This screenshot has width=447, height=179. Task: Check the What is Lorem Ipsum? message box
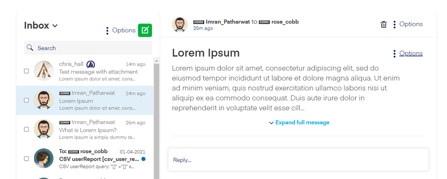pyautogui.click(x=26, y=129)
